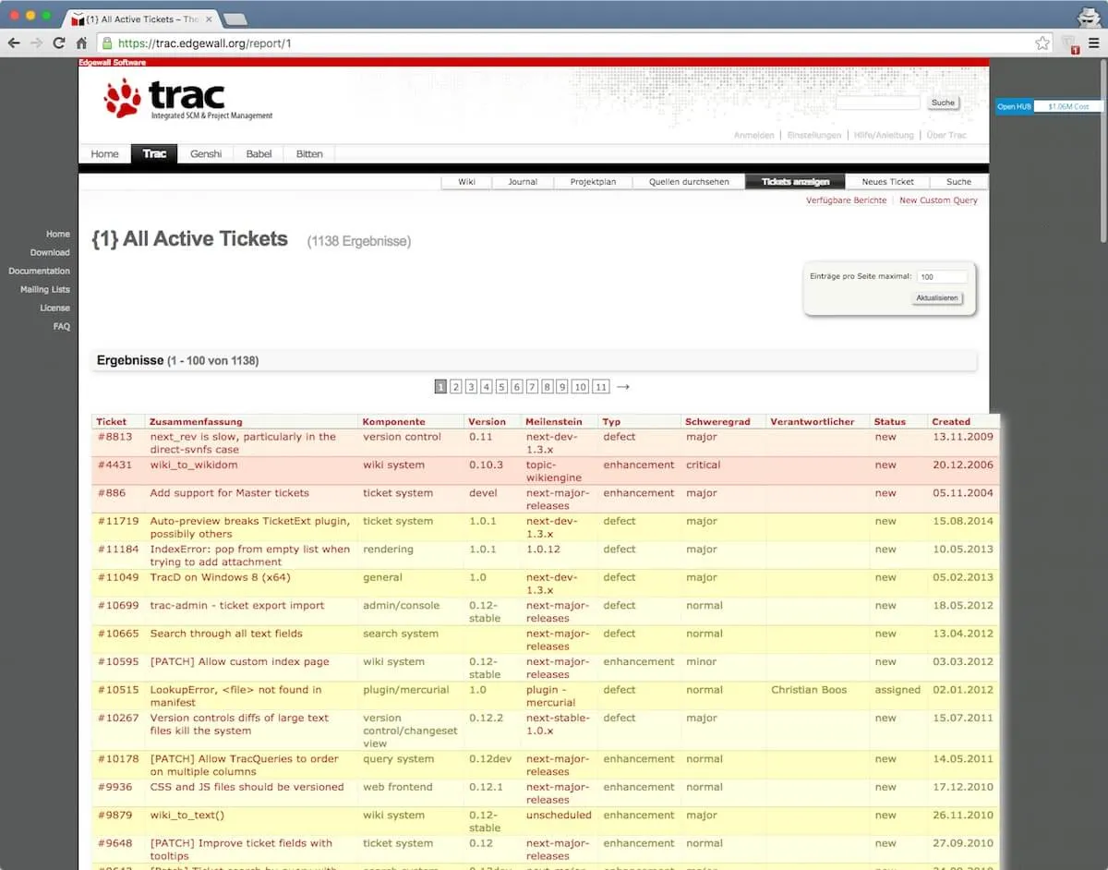
Task: Click the trac paw logo
Action: point(123,98)
